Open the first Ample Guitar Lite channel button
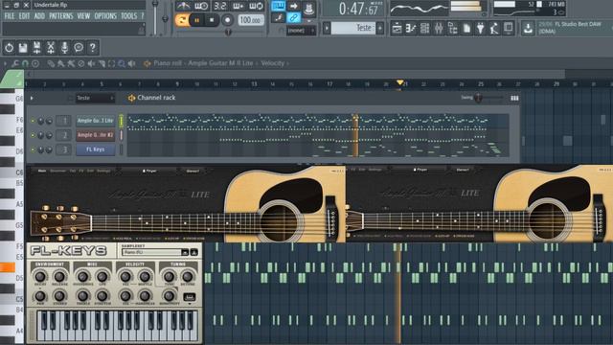This screenshot has width=613, height=345. coord(96,121)
